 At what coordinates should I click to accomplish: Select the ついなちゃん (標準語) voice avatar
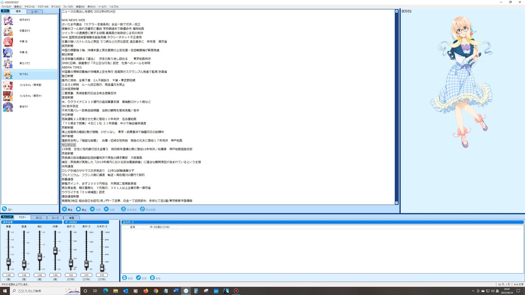8,85
